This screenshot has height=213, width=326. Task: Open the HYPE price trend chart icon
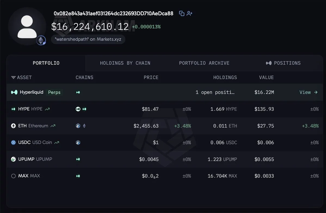(x=47, y=109)
